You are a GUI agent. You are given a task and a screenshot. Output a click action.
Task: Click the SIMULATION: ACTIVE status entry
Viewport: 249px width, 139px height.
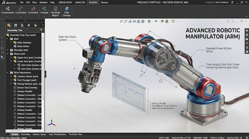[x=181, y=138]
